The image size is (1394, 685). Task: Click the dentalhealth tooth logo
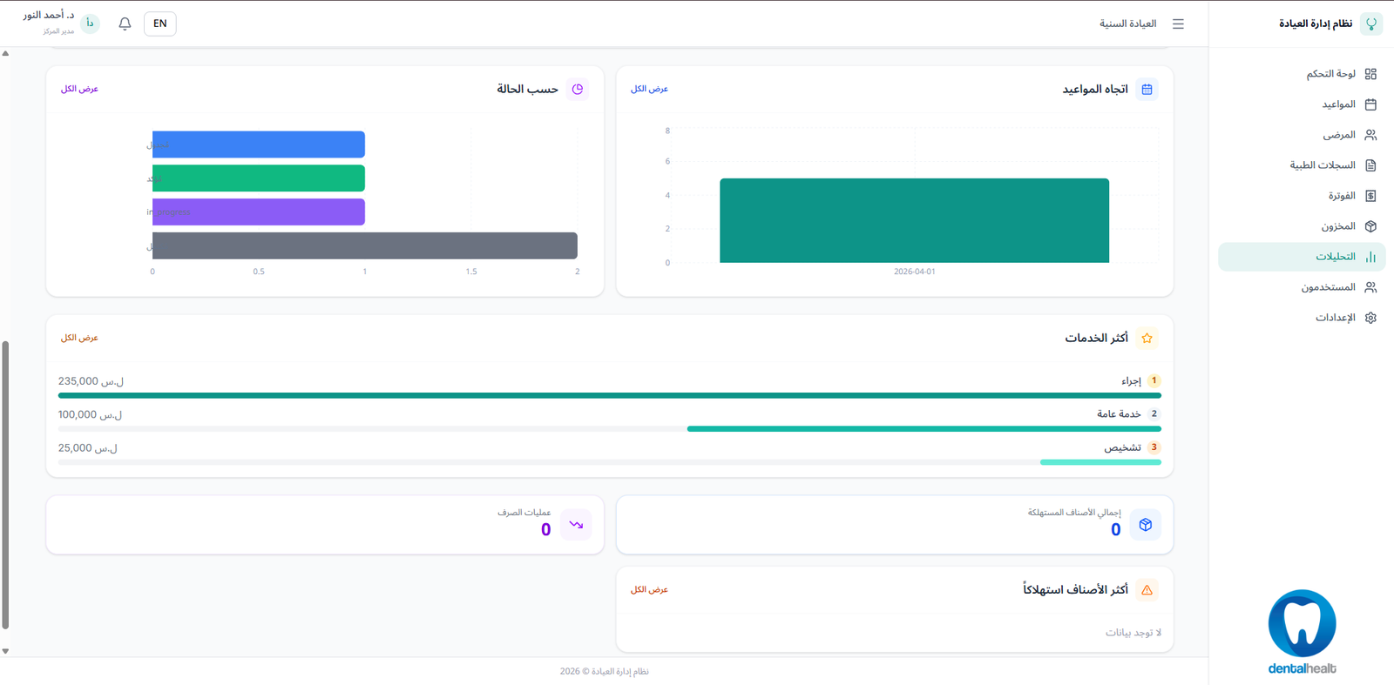[1302, 633]
